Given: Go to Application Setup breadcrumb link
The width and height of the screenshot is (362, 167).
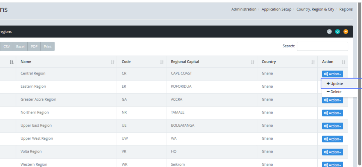Looking at the screenshot, I should (x=276, y=9).
